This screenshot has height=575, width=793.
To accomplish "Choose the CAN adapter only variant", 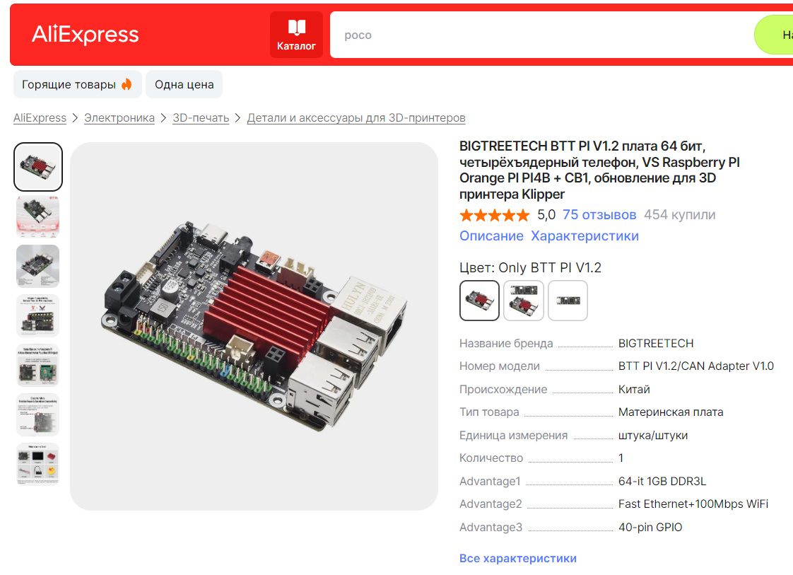I will click(568, 301).
